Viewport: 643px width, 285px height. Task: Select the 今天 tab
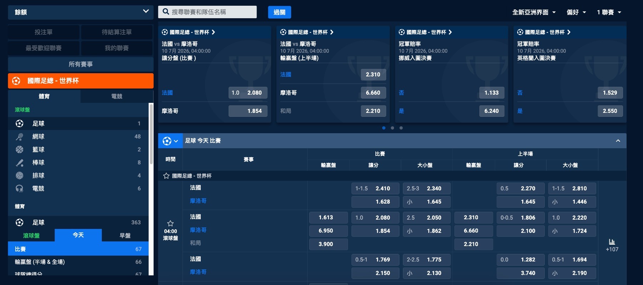coord(78,235)
